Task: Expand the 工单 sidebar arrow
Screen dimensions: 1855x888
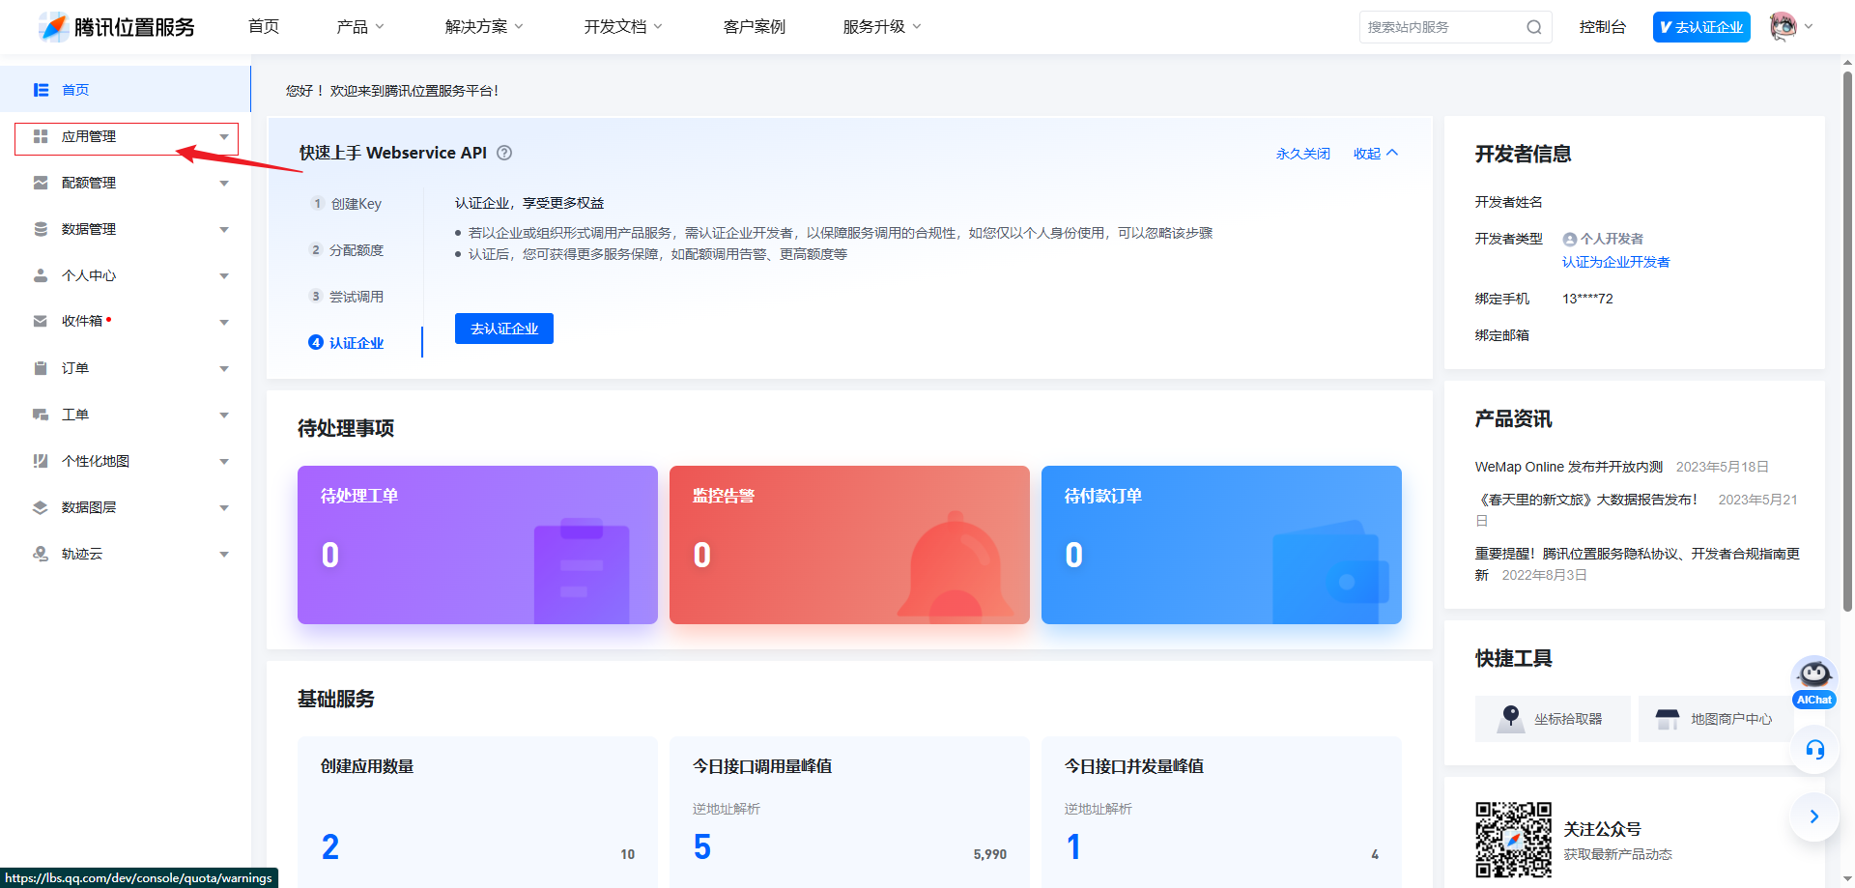Action: tap(224, 415)
